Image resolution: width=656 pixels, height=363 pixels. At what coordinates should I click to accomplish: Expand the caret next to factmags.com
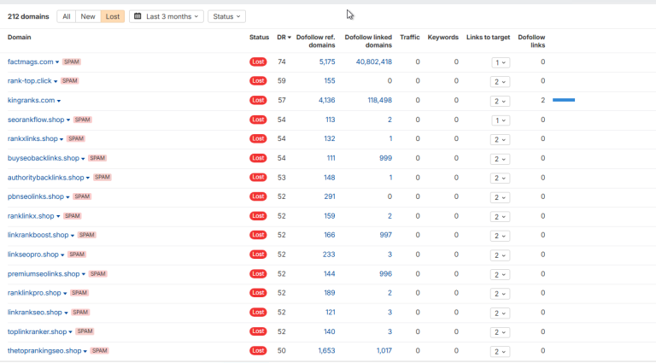[57, 62]
